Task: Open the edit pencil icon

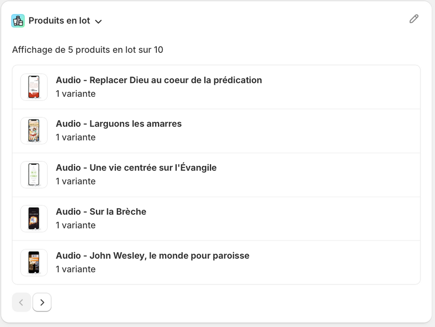Action: click(x=414, y=19)
